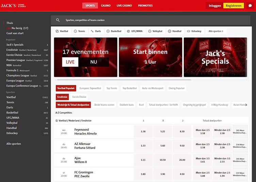Select the Volleybal sport chip
The width and height of the screenshot is (256, 182).
[155, 31]
